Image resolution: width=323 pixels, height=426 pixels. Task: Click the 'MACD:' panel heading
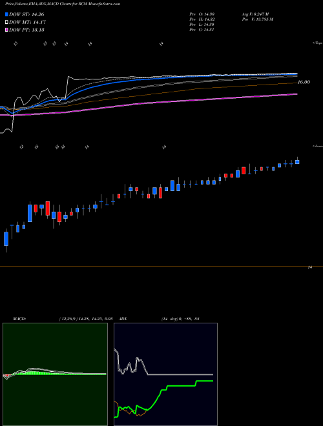tap(19, 319)
